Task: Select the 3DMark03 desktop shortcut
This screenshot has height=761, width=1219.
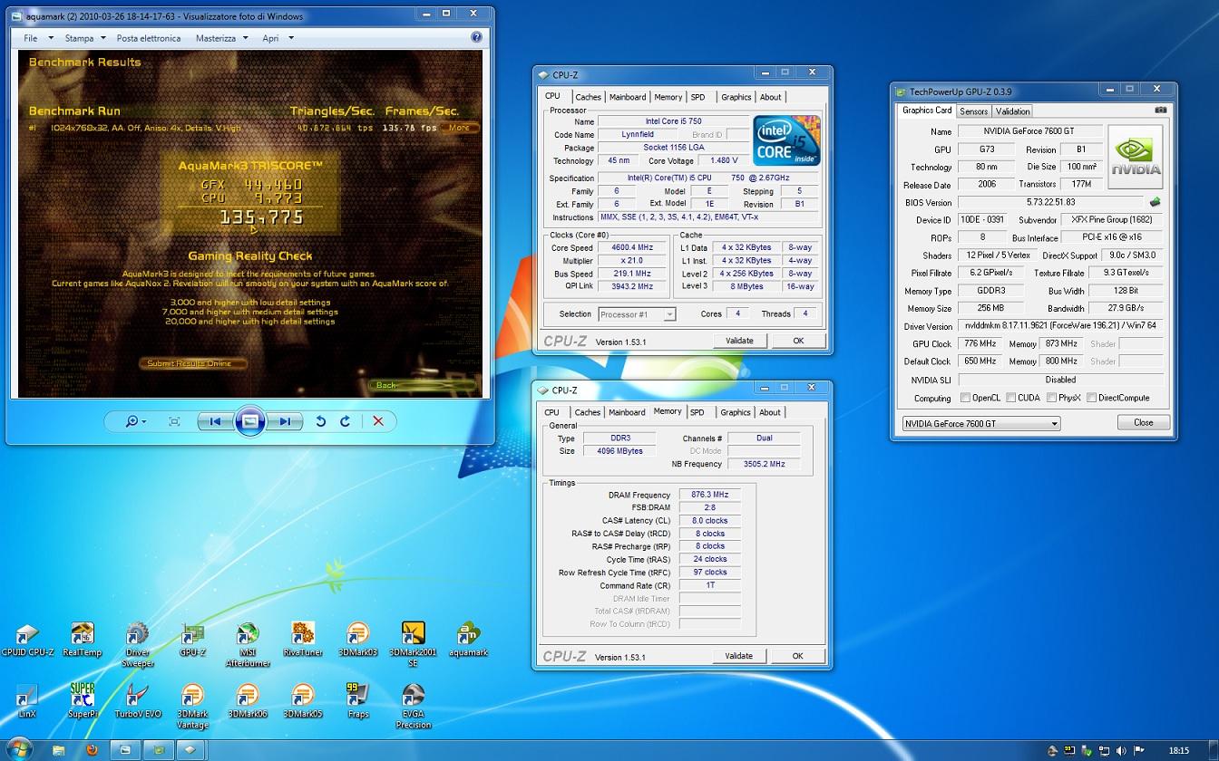Action: (x=358, y=640)
